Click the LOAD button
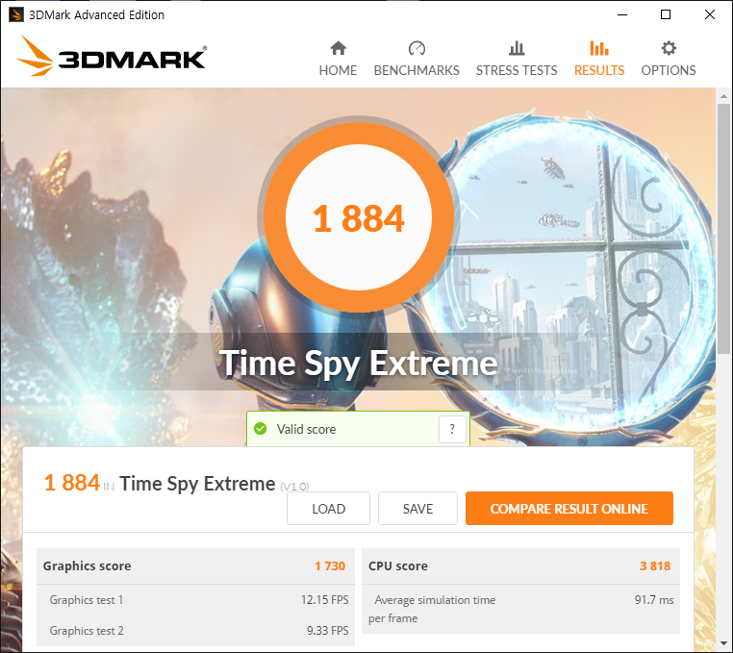This screenshot has width=733, height=653. 328,508
